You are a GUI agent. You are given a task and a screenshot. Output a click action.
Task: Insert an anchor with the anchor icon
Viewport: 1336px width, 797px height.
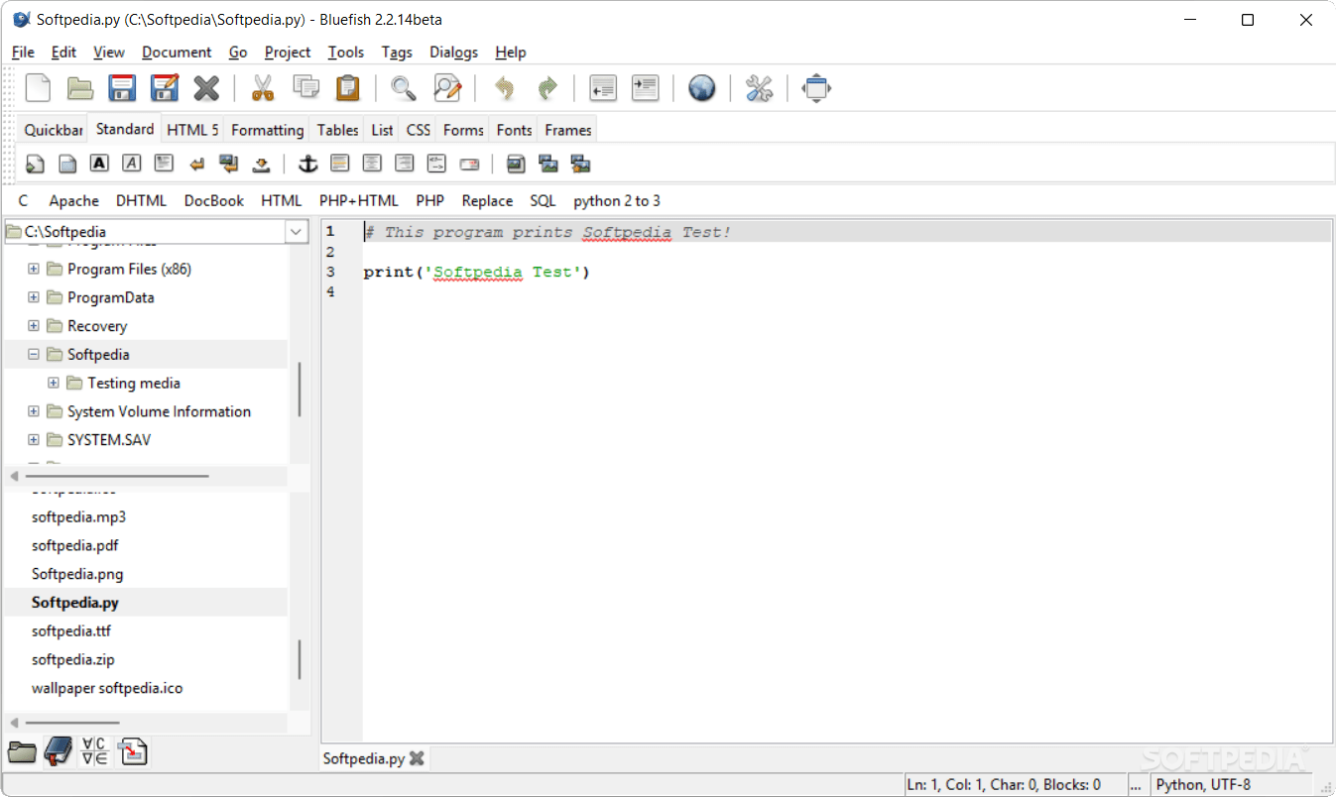click(308, 164)
